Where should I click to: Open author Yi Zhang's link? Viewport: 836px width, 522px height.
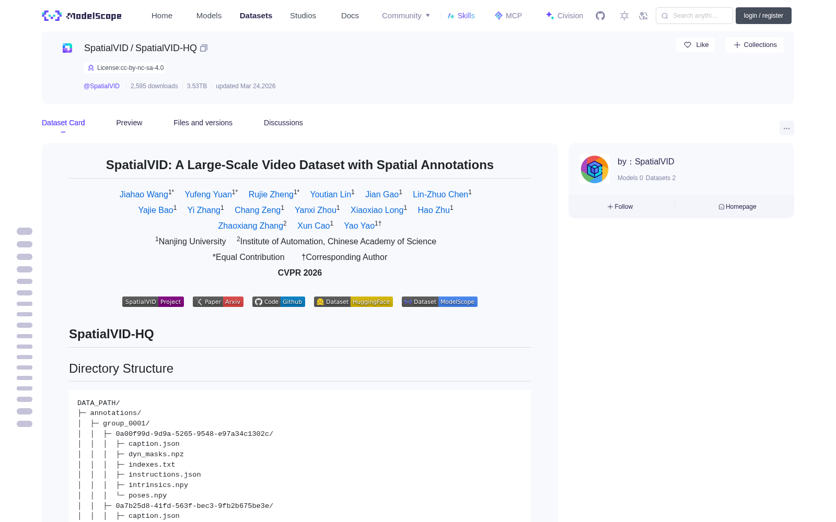(x=204, y=210)
